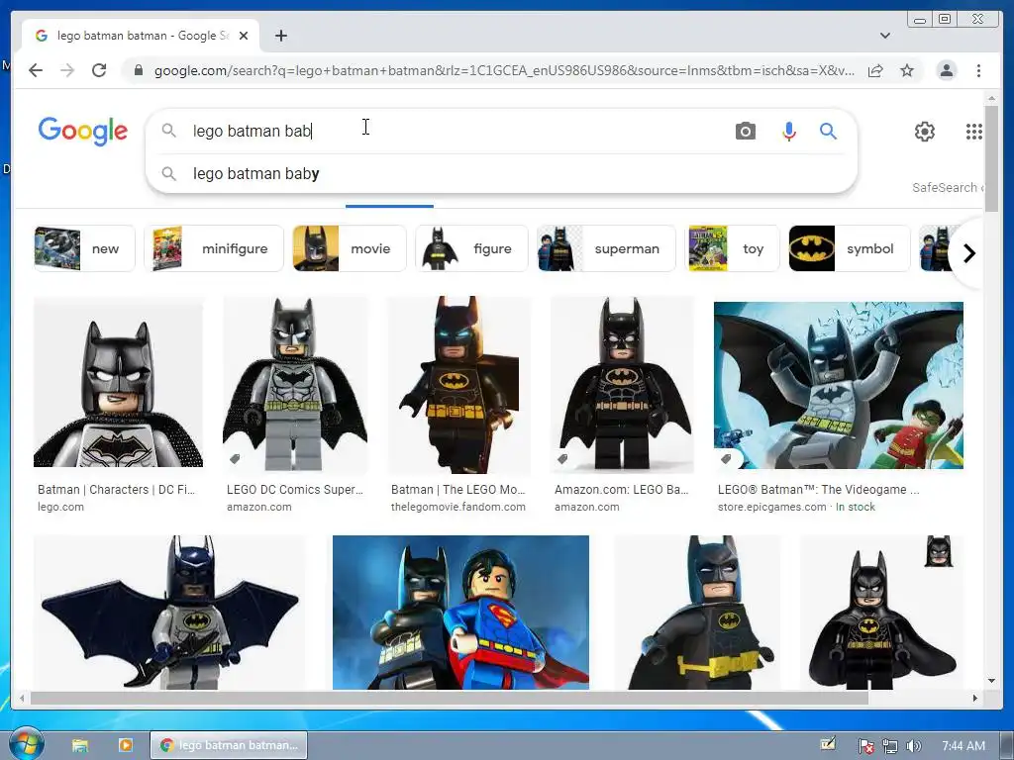1014x760 pixels.
Task: Click store.epicgames.com source link
Action: [771, 508]
